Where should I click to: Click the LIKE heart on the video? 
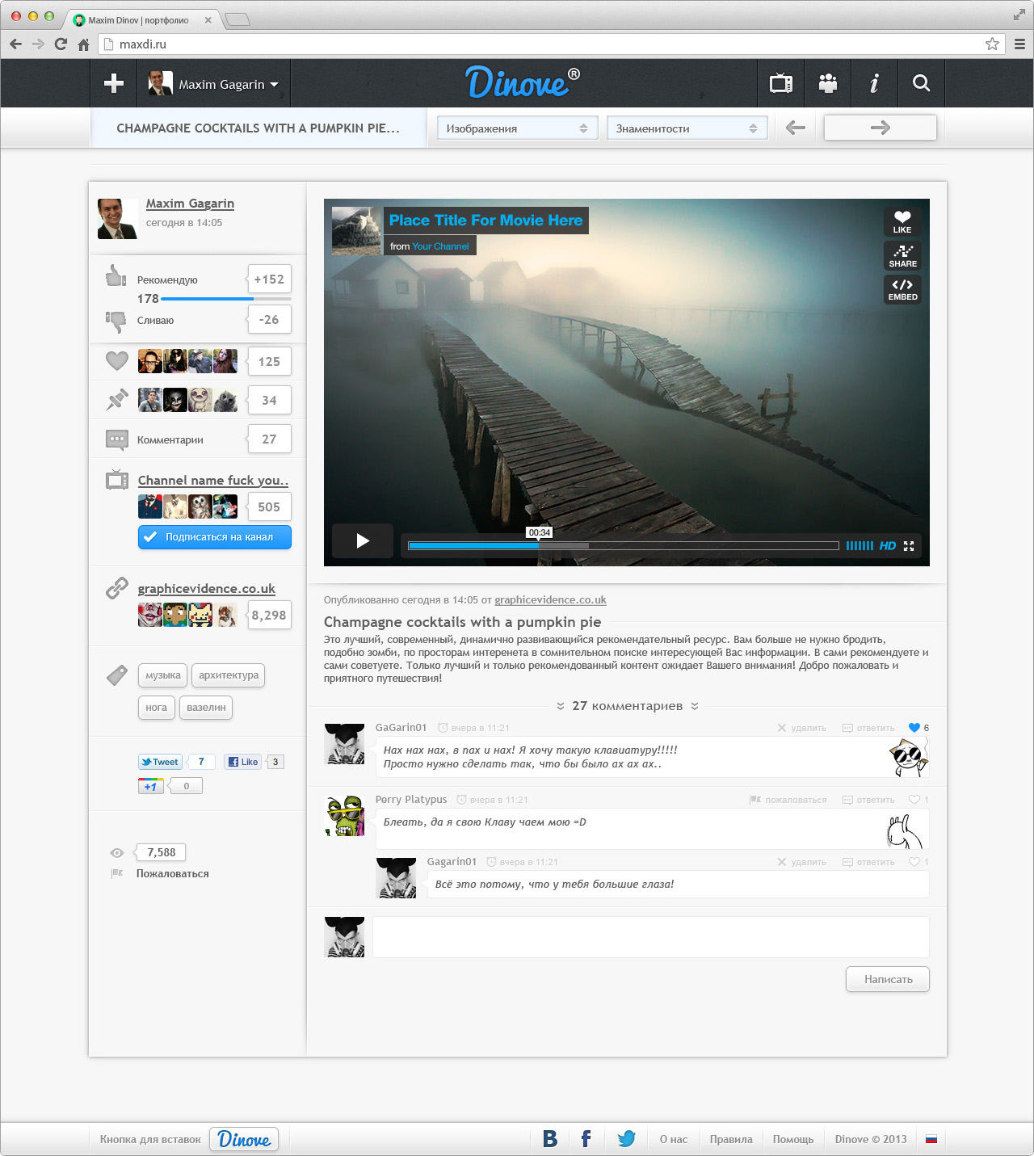(902, 221)
